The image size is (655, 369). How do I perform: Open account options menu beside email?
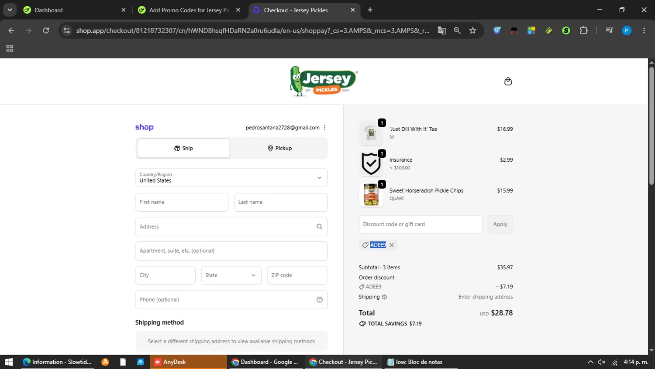324,128
